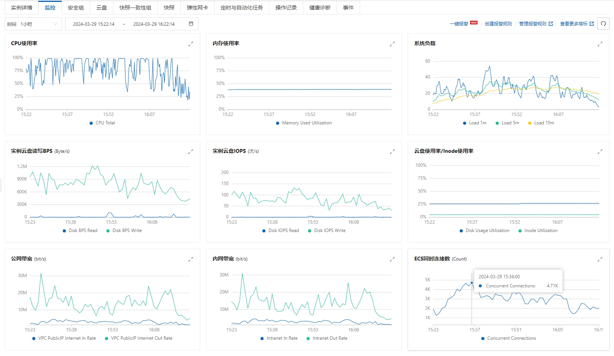Open the 健康诊断 tab
614x356 pixels.
(320, 8)
